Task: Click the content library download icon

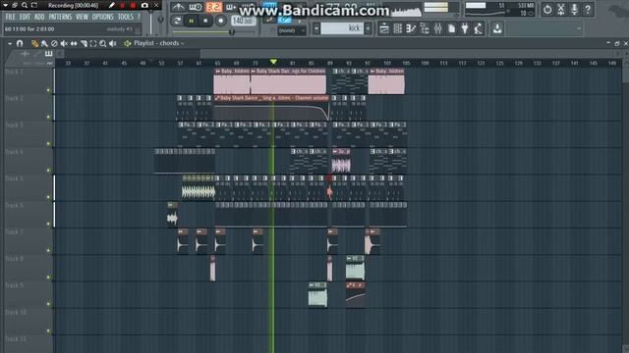Action: (497, 28)
